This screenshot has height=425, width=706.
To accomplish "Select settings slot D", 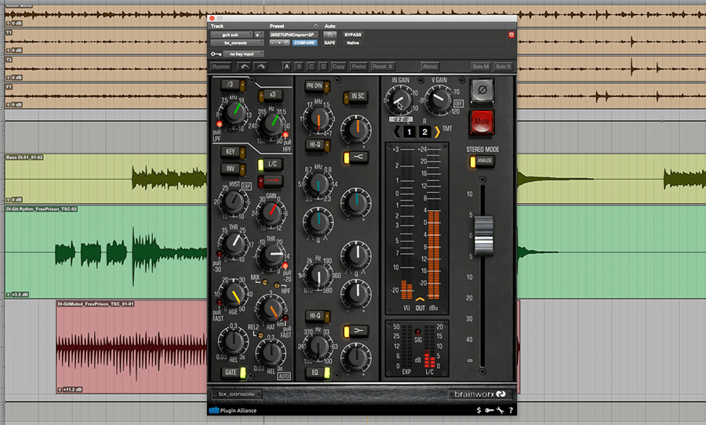I will [323, 67].
